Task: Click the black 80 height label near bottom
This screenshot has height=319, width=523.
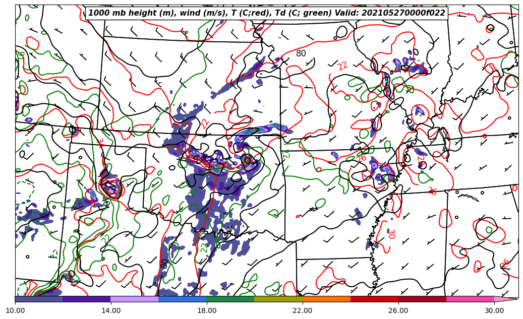Action: pyautogui.click(x=164, y=264)
